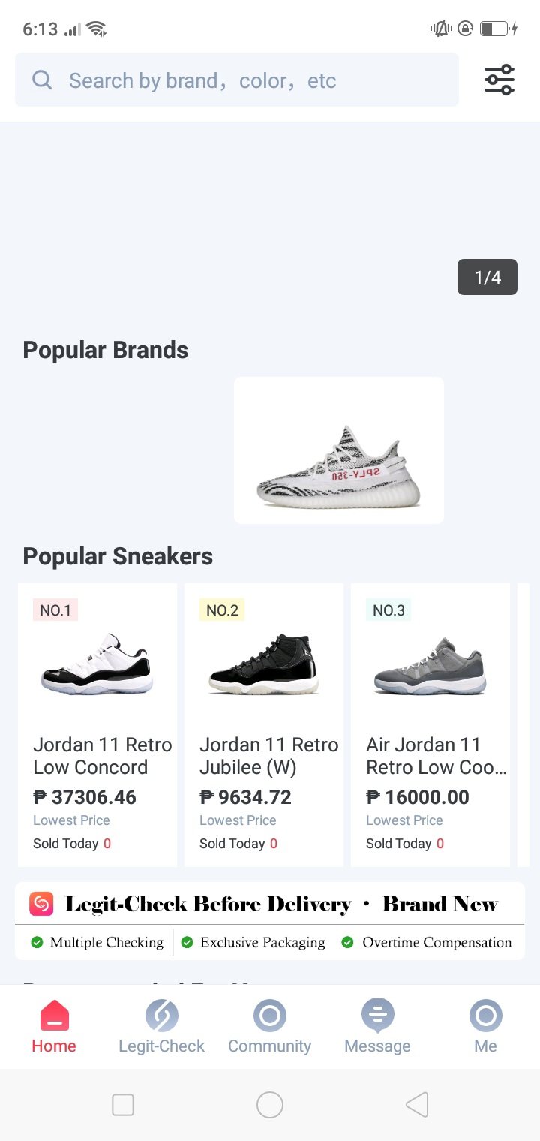
Task: Open the Home tab
Action: tap(54, 1027)
